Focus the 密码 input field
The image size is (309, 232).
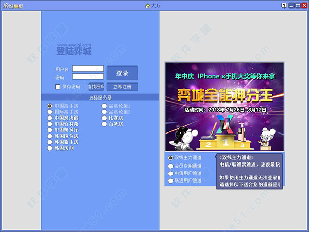[x=88, y=76]
